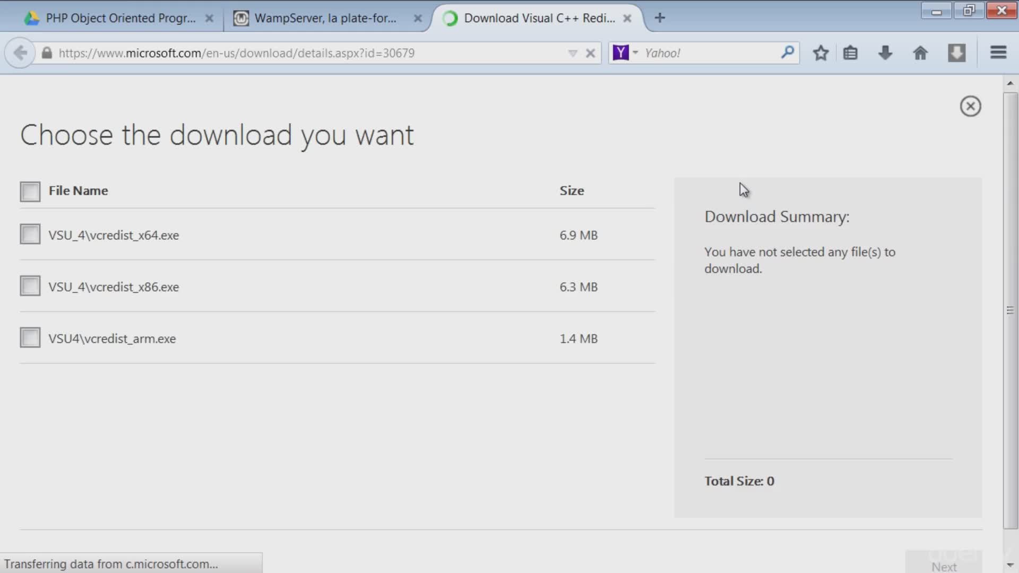Click the bookmark star icon
The width and height of the screenshot is (1019, 573).
(821, 53)
